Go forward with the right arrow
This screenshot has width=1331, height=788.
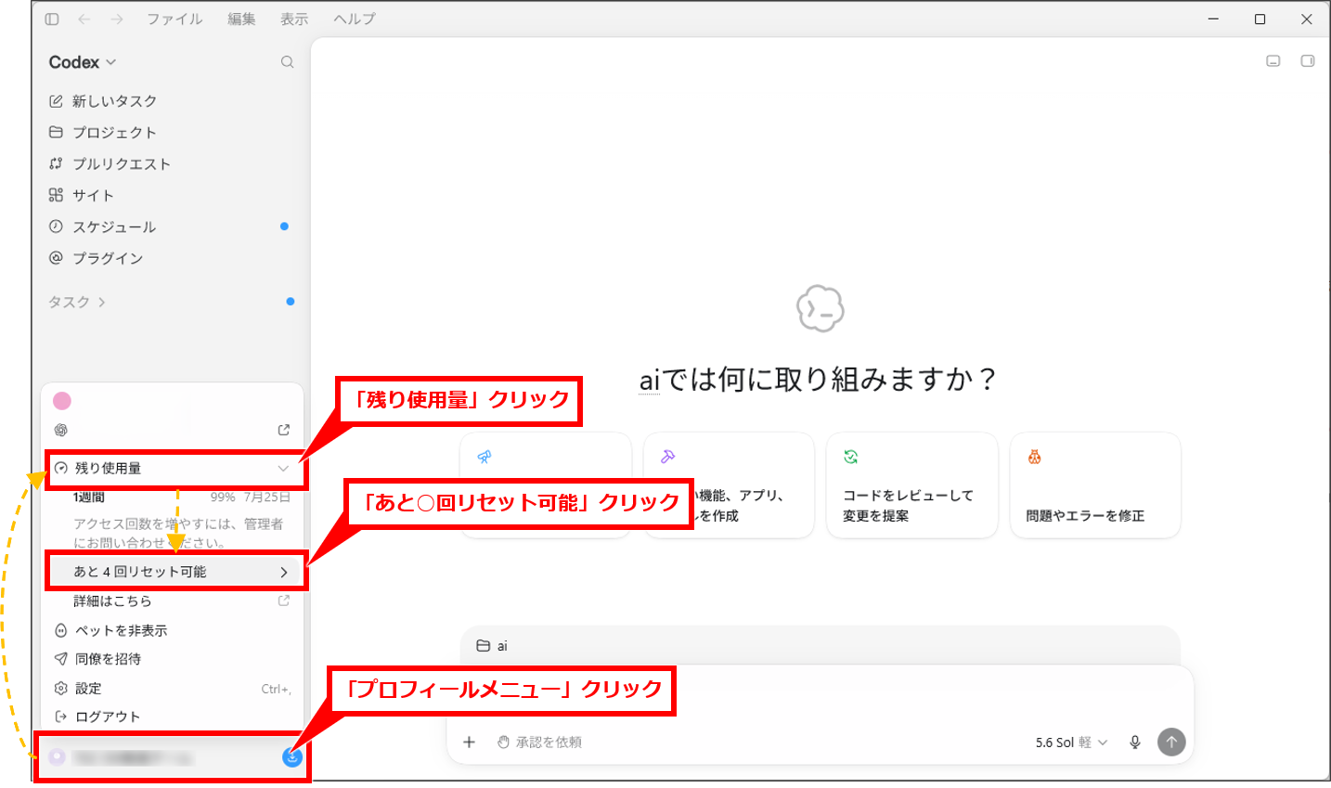coord(117,19)
